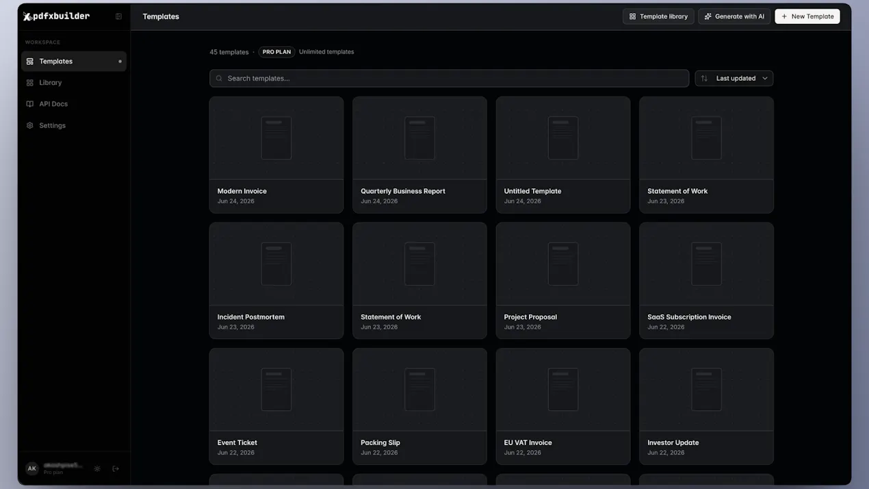869x489 pixels.
Task: Open the SaaS Subscription Invoice template
Action: [706, 280]
